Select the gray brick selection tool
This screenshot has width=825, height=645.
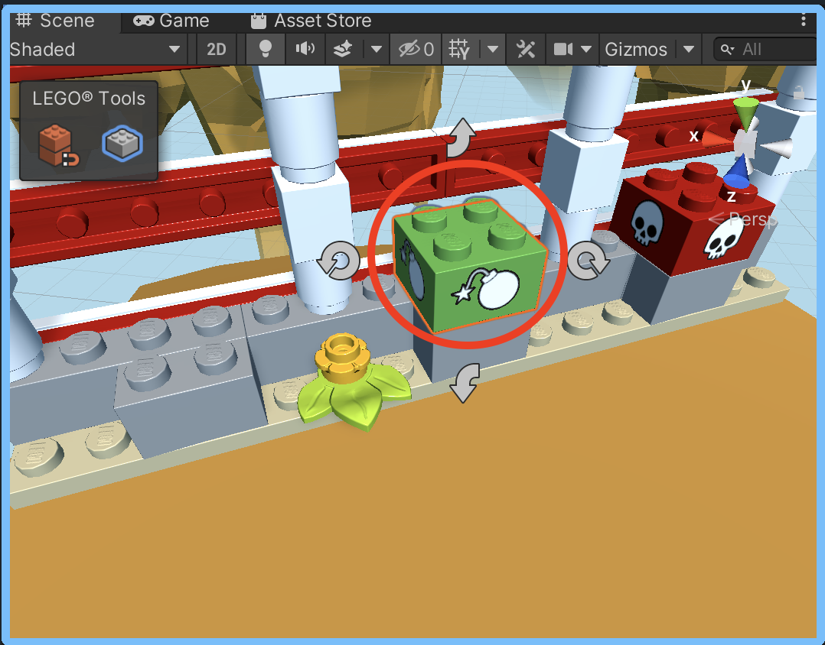coord(122,144)
